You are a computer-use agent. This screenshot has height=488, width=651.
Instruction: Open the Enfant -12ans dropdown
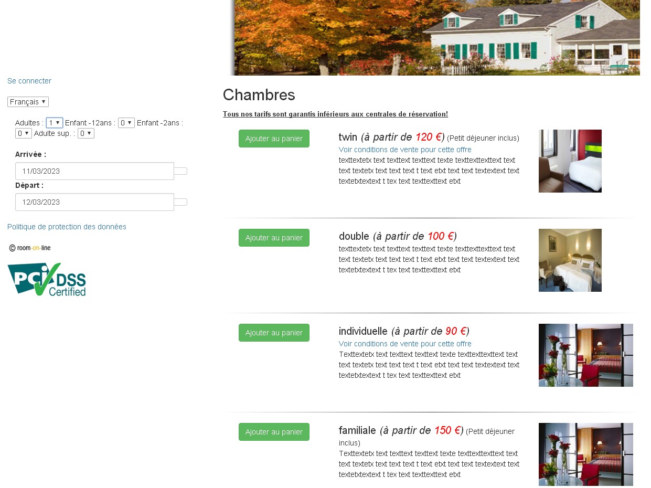126,123
